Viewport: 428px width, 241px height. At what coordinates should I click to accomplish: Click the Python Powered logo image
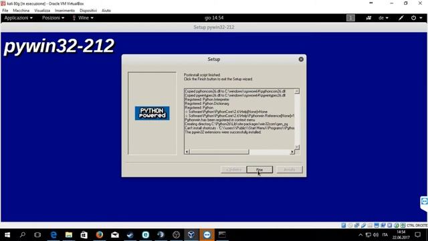click(152, 113)
